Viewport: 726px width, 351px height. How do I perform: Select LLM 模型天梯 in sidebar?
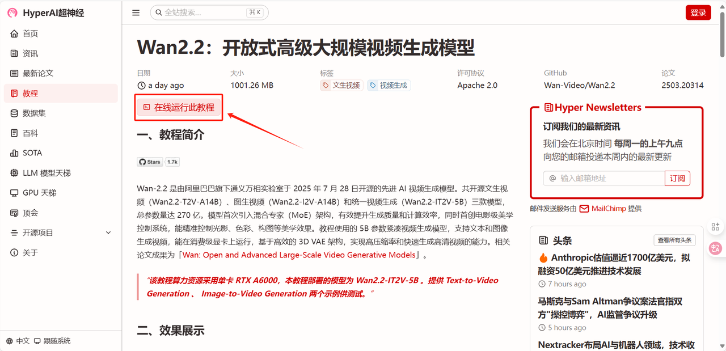coord(47,173)
